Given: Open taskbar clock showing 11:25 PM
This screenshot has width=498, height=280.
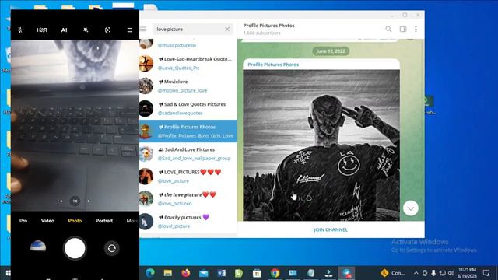Looking at the screenshot, I should click(x=467, y=273).
